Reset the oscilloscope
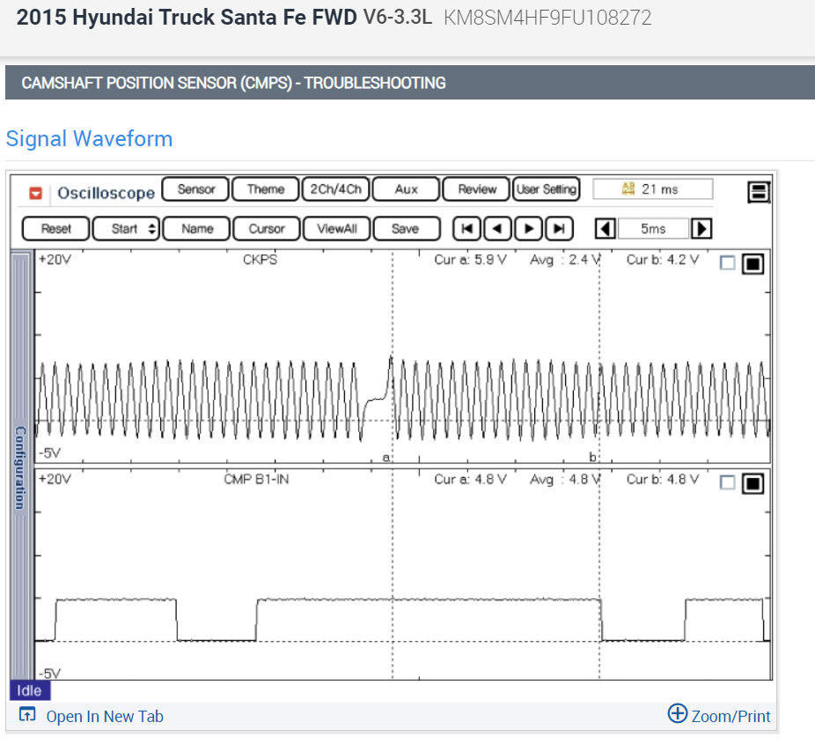This screenshot has width=815, height=752. coord(56,229)
